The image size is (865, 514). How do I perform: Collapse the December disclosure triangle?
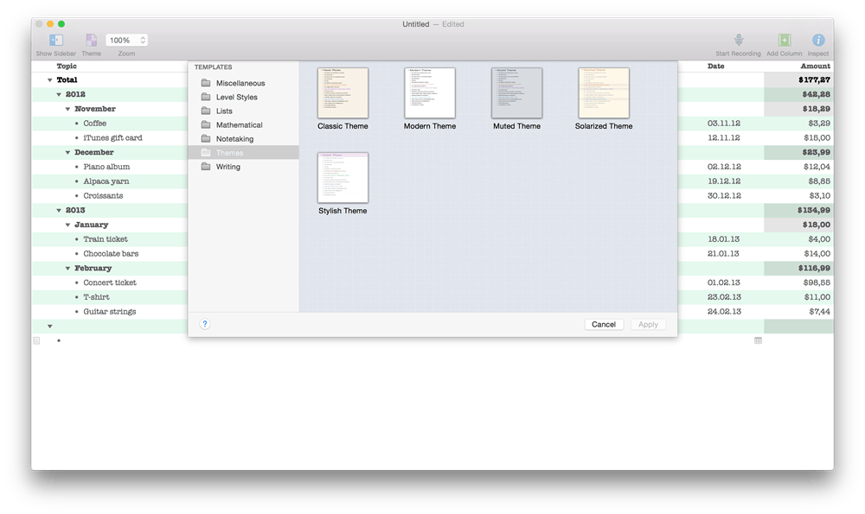click(67, 153)
